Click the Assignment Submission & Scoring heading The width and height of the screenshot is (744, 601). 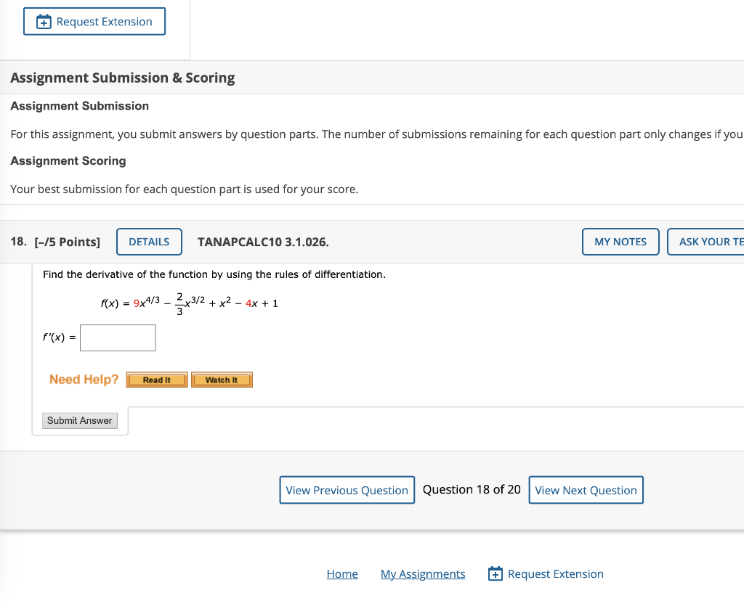tap(122, 77)
